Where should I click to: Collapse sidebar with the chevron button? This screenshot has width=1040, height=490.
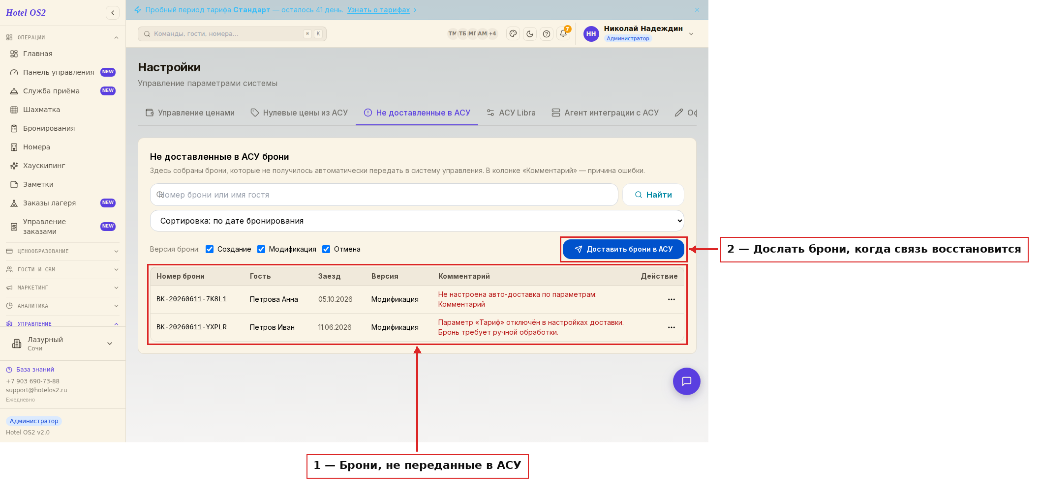point(113,13)
